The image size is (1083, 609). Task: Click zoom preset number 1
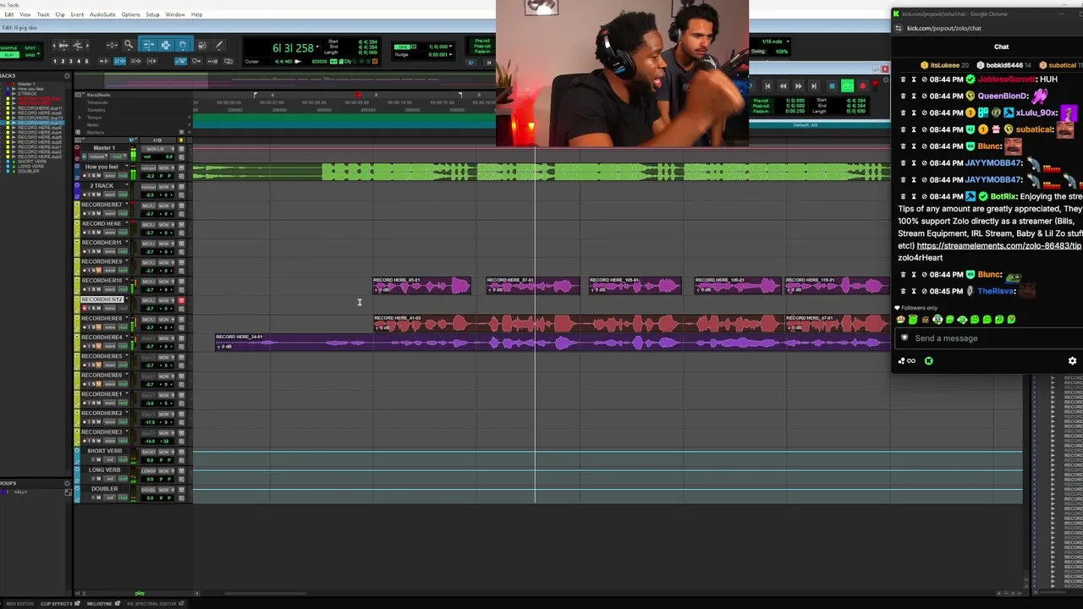click(x=55, y=61)
